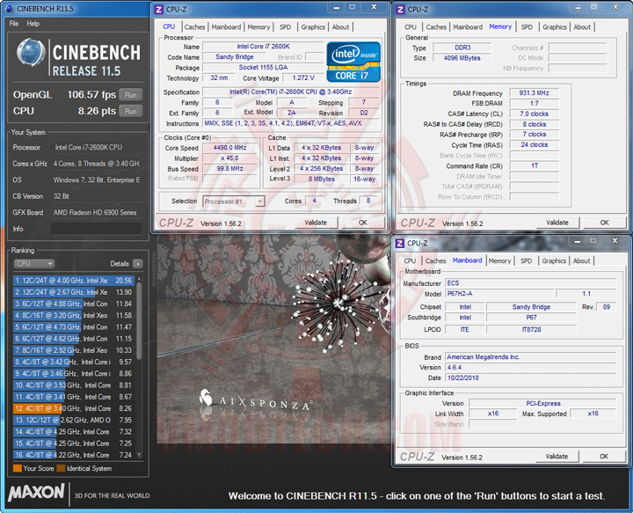Click Validate in the CPU tab window

pos(316,223)
